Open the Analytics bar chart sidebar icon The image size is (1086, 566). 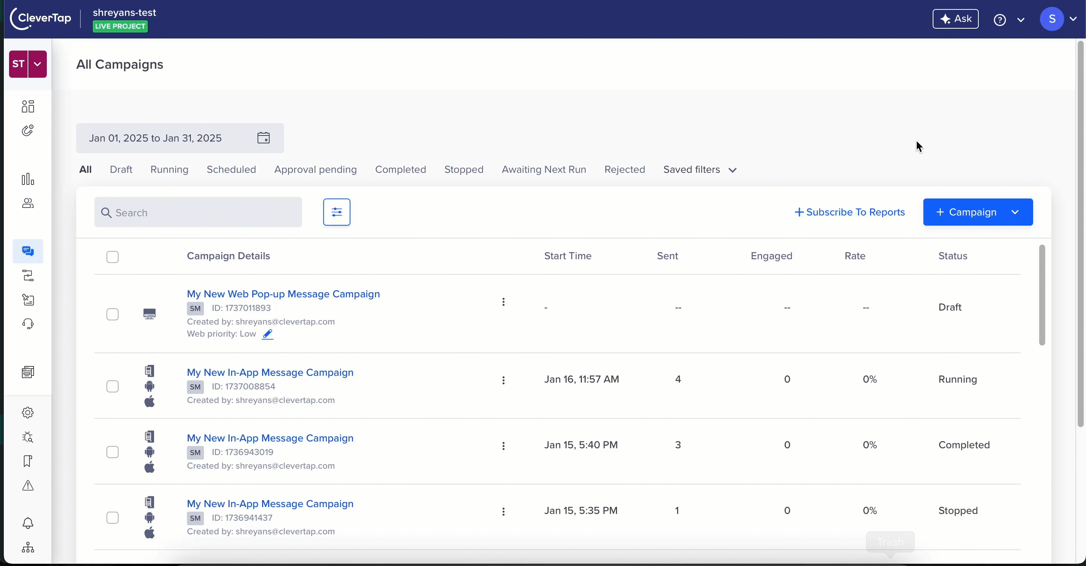pyautogui.click(x=28, y=179)
